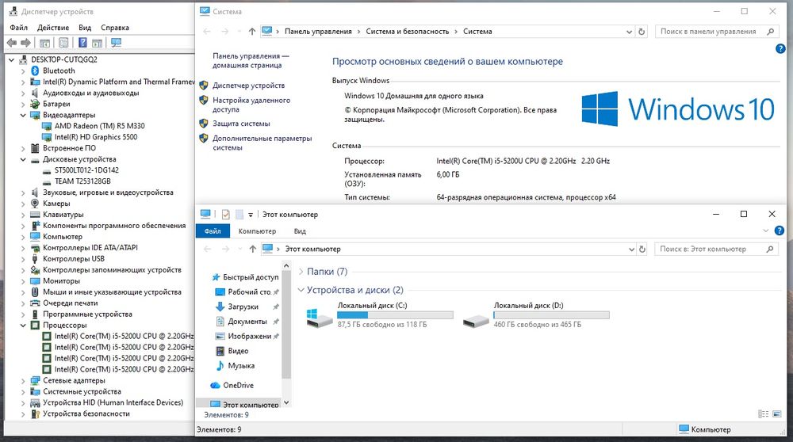Switch to large thumbnails view icon in Explorer status bar
This screenshot has height=442, width=793.
777,414
